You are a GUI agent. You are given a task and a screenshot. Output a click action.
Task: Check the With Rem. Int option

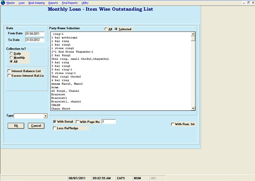[173, 124]
